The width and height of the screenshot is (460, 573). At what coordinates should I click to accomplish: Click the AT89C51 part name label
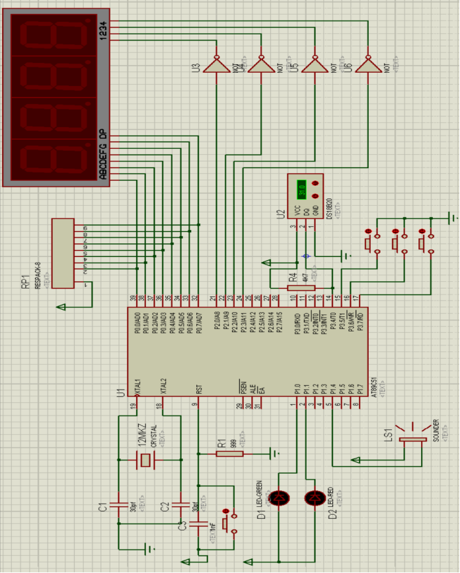(x=373, y=388)
